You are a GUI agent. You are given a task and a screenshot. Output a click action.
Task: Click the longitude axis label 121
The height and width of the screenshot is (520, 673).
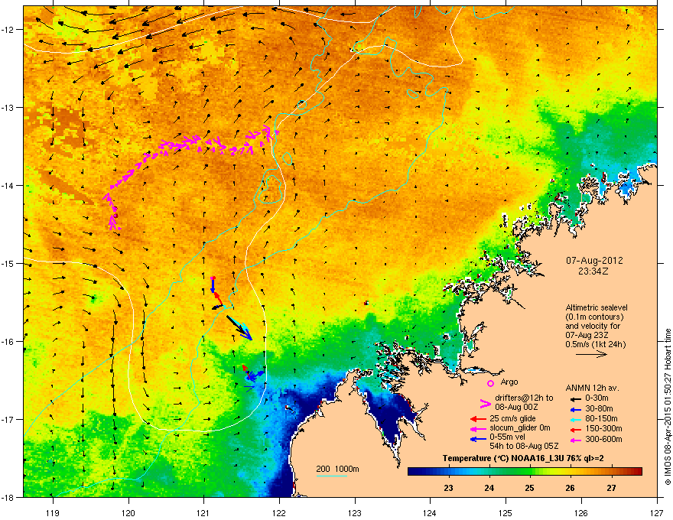click(204, 512)
